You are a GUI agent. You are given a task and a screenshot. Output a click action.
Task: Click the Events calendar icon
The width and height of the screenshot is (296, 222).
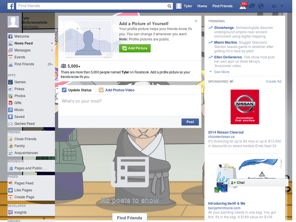10,57
